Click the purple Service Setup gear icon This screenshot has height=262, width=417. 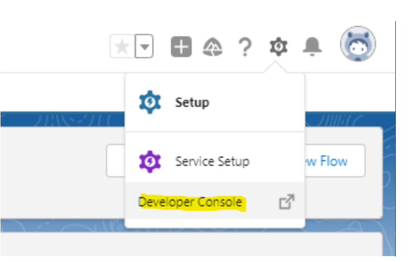pyautogui.click(x=150, y=161)
